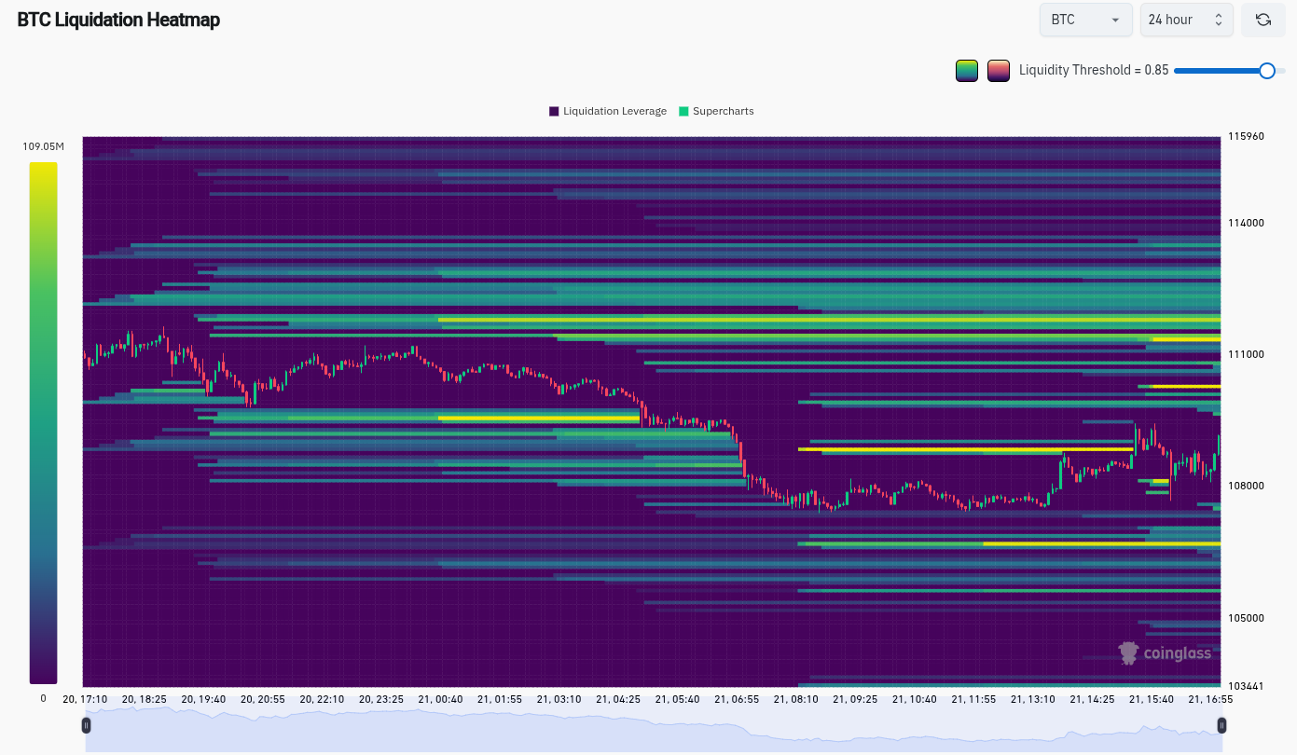The height and width of the screenshot is (755, 1297).
Task: Click the green Supercharts legend square
Action: pyautogui.click(x=683, y=111)
